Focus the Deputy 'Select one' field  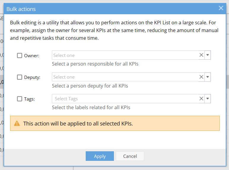point(125,77)
